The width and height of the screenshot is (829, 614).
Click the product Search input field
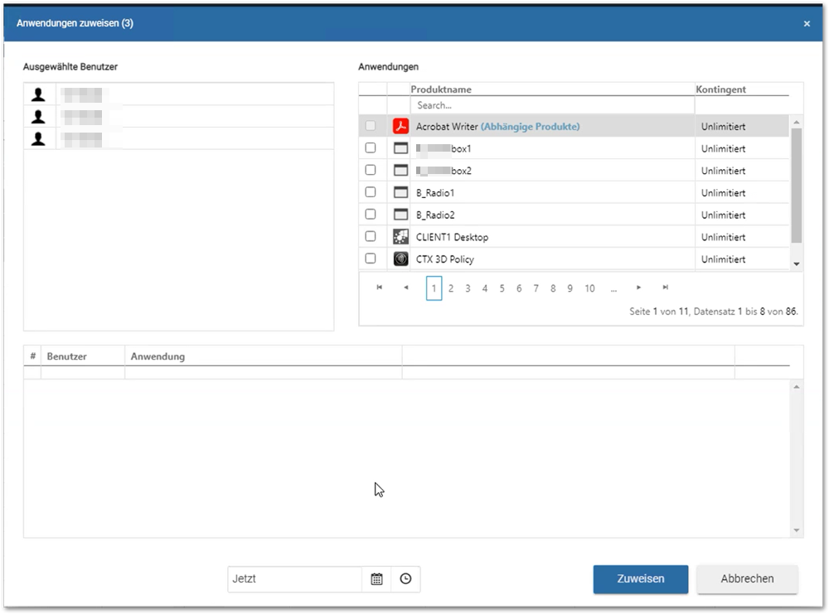point(552,105)
